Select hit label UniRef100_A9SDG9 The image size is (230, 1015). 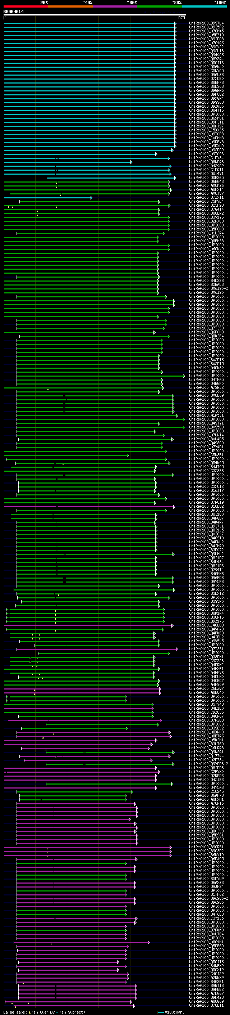tap(206, 150)
